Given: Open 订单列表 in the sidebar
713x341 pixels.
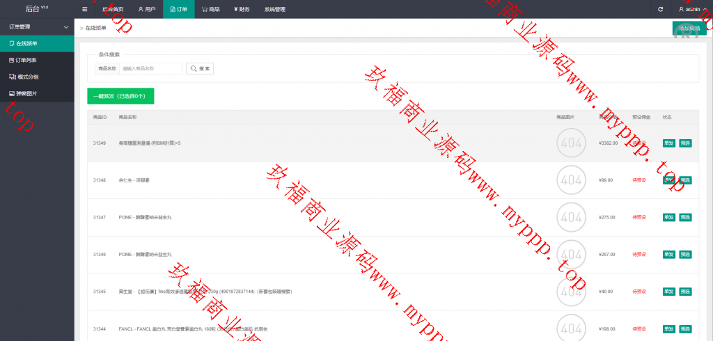Looking at the screenshot, I should click(x=26, y=60).
